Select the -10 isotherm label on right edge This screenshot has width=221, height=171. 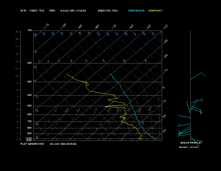165,71
